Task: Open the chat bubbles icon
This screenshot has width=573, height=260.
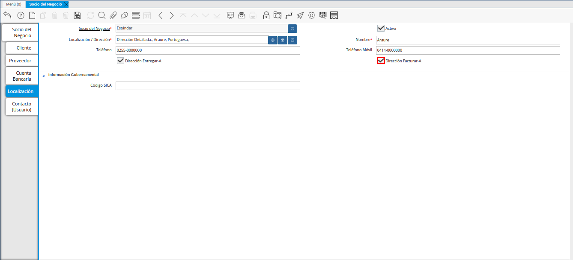Action: tap(124, 15)
